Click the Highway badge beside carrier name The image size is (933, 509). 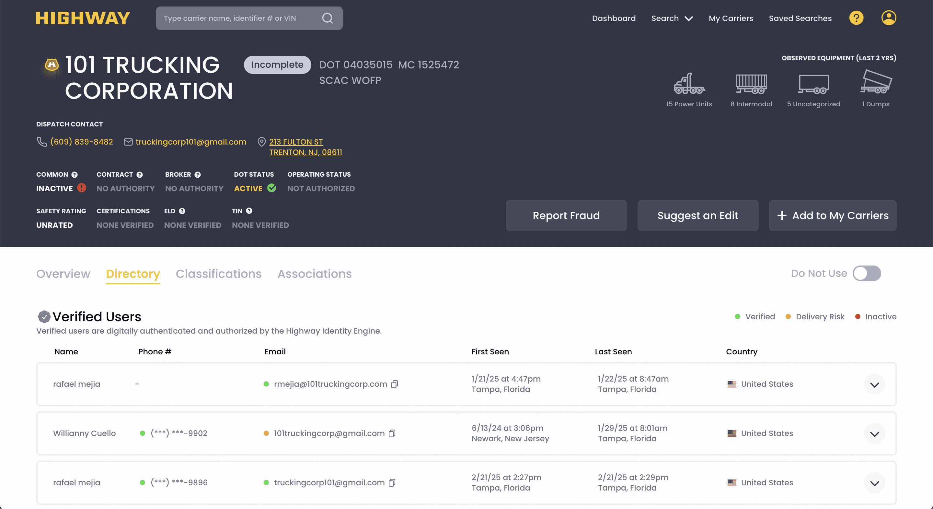(x=52, y=65)
